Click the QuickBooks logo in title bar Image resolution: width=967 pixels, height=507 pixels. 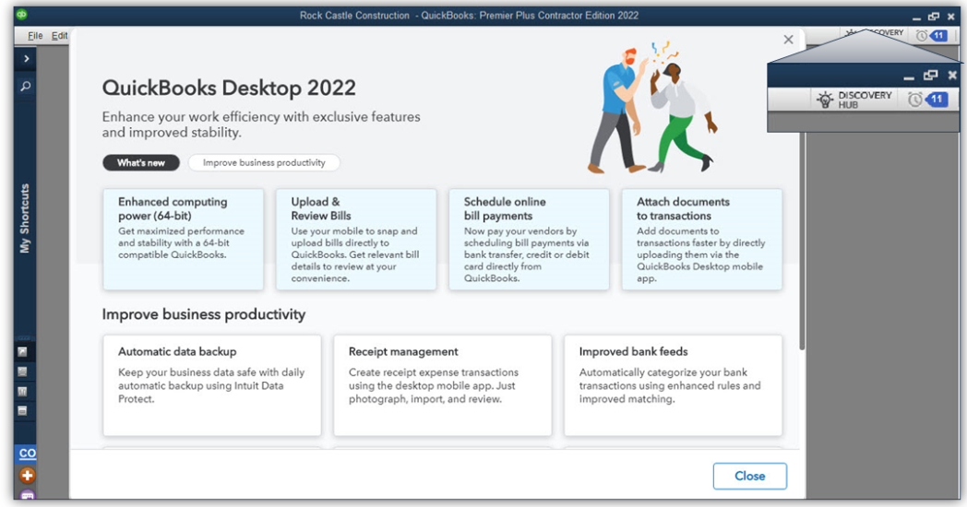[21, 15]
